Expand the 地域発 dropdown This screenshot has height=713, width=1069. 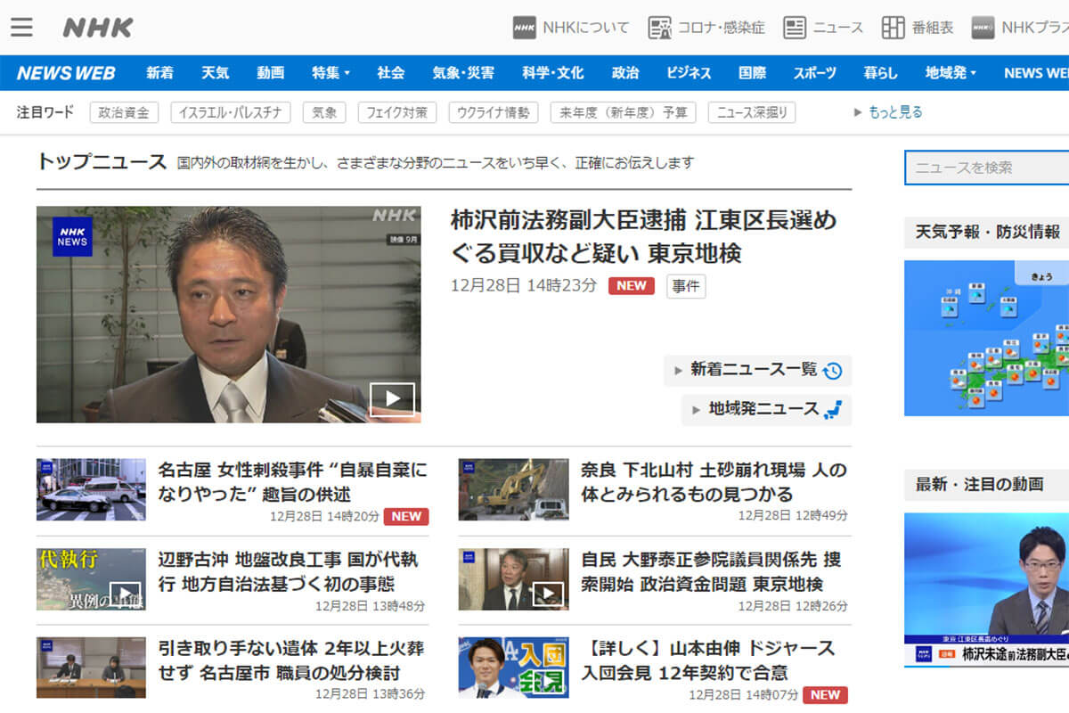[950, 72]
